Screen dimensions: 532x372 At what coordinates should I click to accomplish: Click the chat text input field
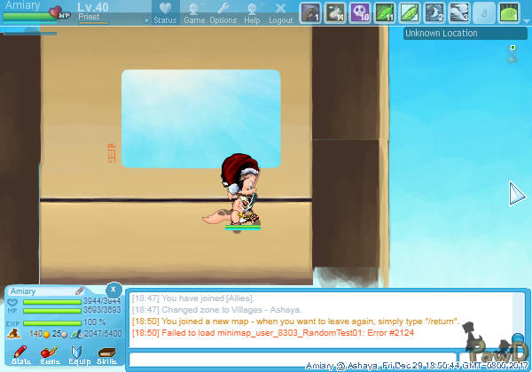(x=301, y=359)
